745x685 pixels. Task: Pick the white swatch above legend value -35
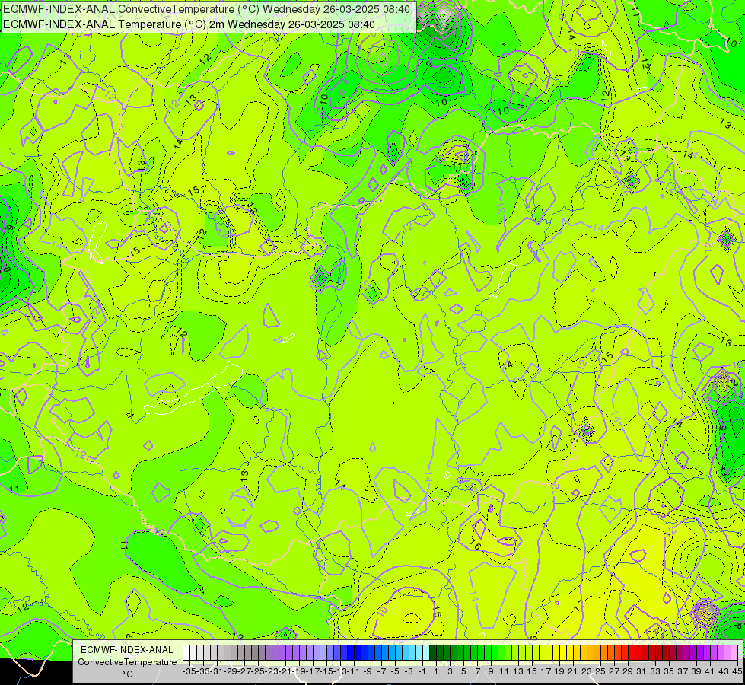[186, 652]
